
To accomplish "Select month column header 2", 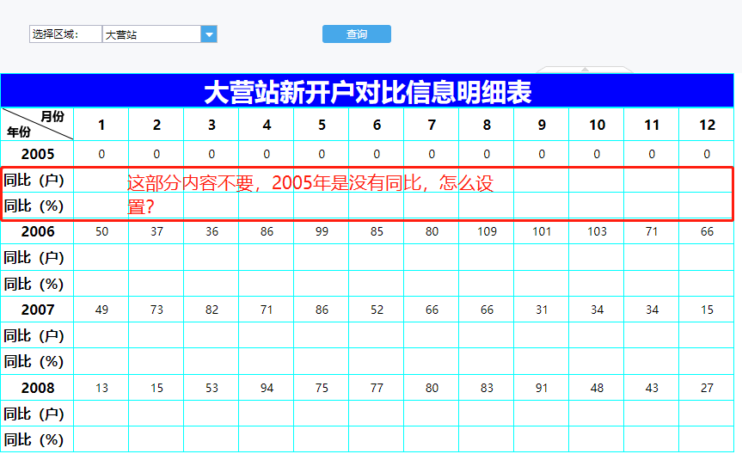I will click(x=156, y=125).
